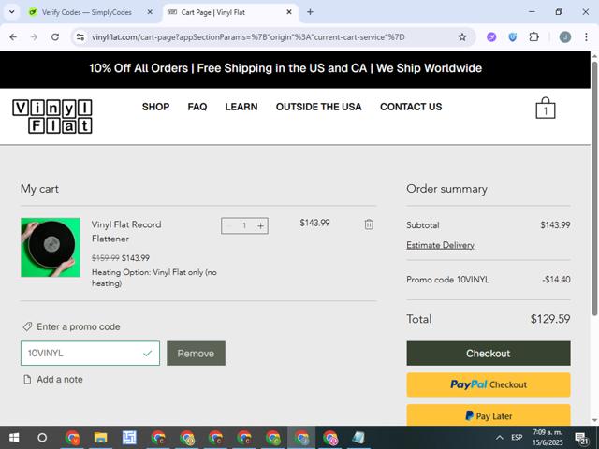Click the promo code input field

tap(90, 354)
